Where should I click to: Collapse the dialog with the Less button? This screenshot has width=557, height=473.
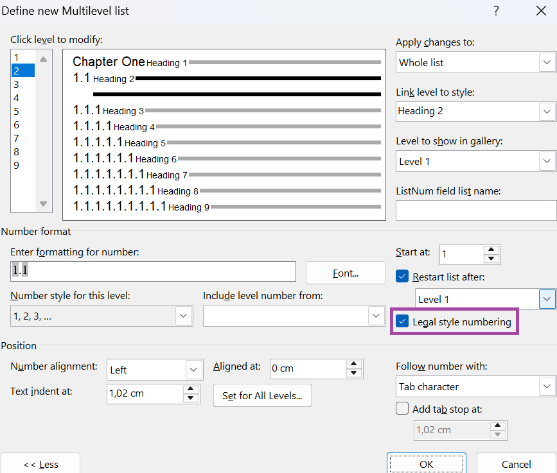[40, 464]
